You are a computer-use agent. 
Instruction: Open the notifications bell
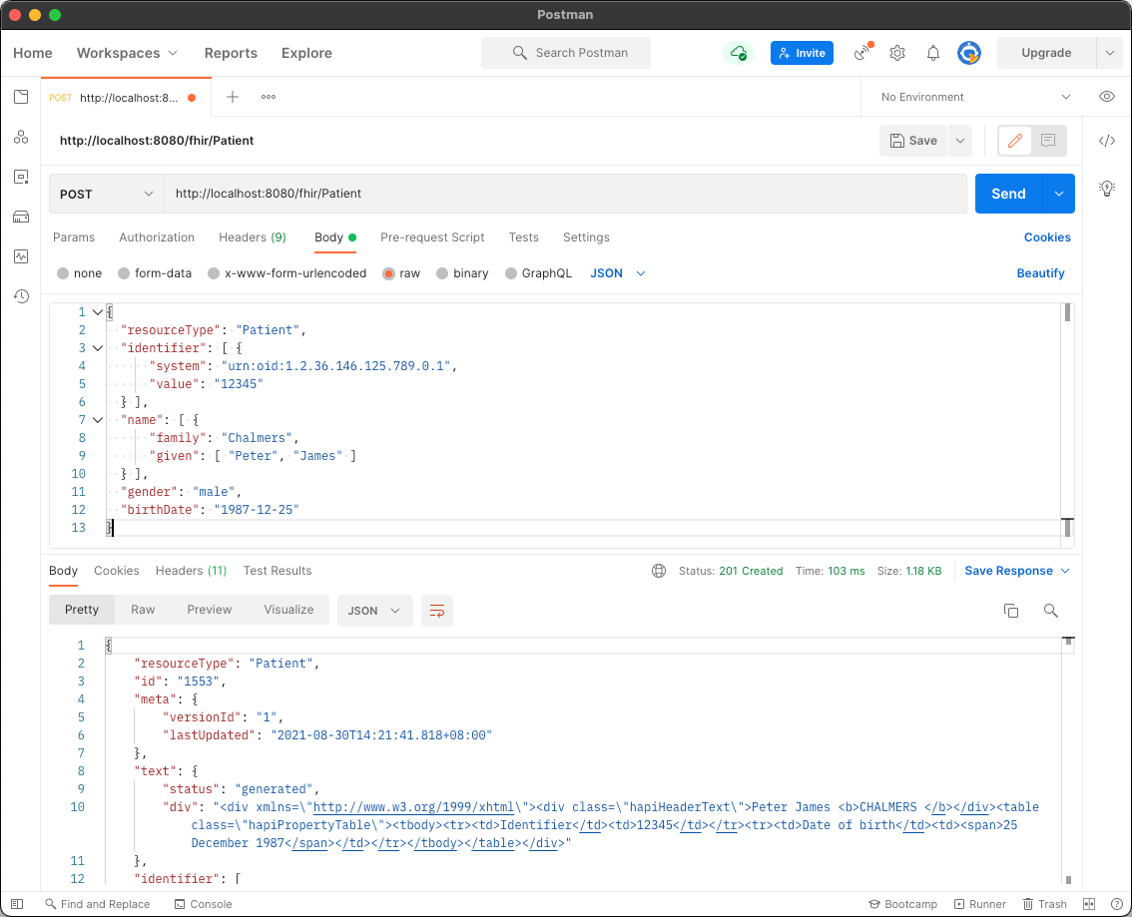932,53
